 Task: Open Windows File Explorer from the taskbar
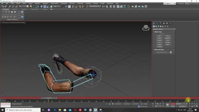click(60, 110)
